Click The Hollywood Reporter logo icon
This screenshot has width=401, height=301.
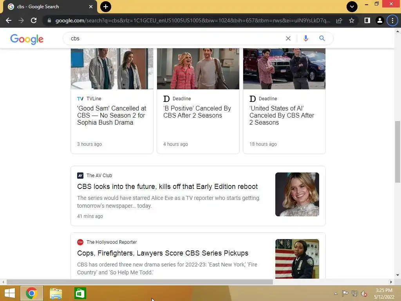click(x=80, y=242)
